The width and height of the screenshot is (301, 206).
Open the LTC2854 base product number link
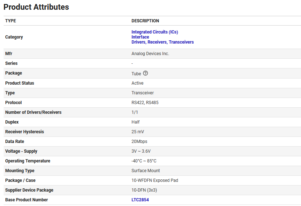[140, 200]
